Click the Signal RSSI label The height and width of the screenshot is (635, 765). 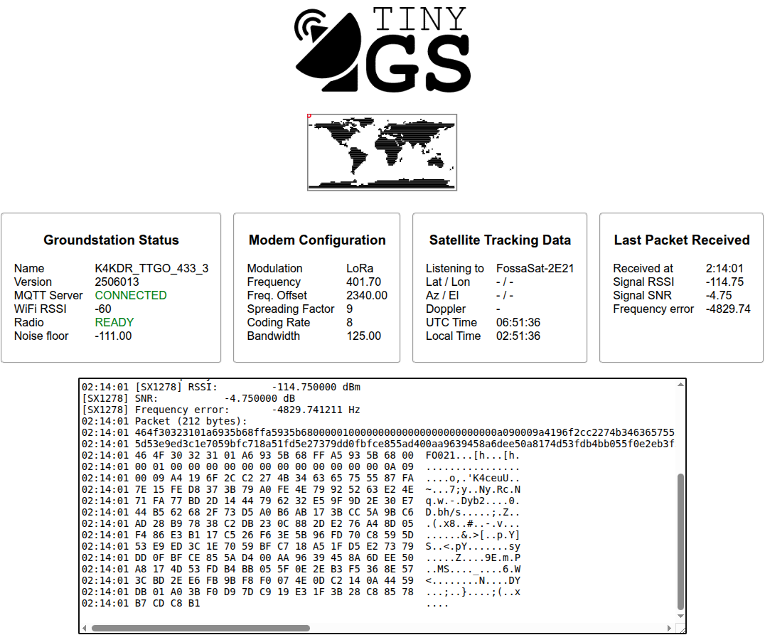tap(643, 282)
